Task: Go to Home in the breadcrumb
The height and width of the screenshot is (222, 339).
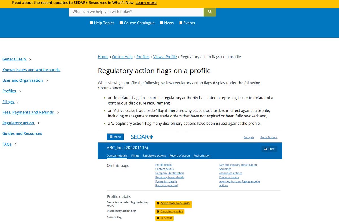Action: (x=103, y=57)
